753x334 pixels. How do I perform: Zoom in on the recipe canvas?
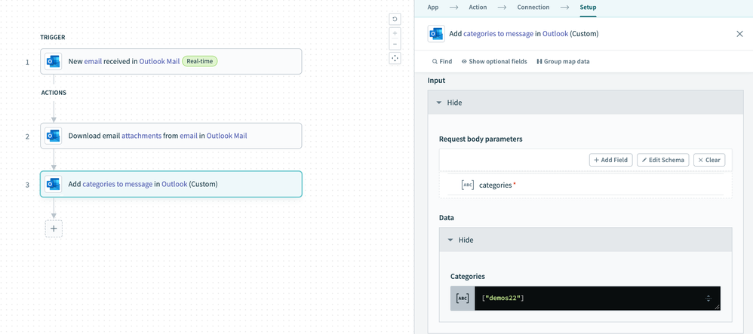395,34
